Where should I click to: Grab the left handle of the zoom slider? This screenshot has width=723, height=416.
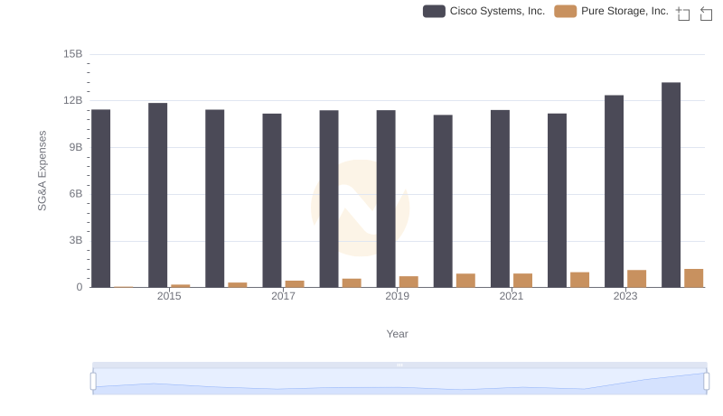[93, 382]
